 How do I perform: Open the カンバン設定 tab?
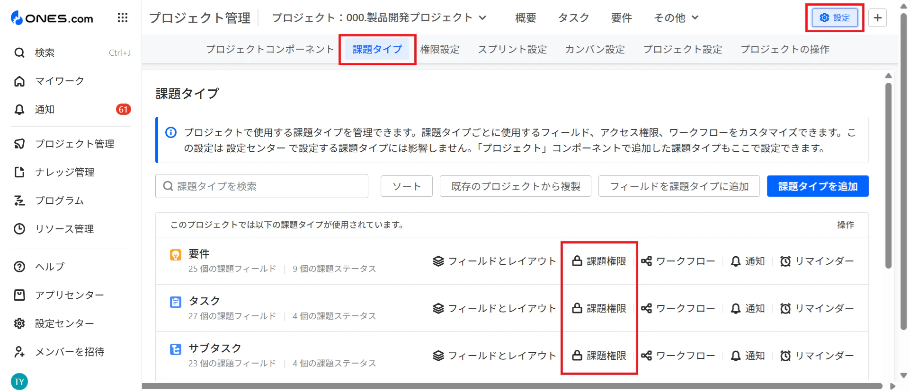point(595,49)
